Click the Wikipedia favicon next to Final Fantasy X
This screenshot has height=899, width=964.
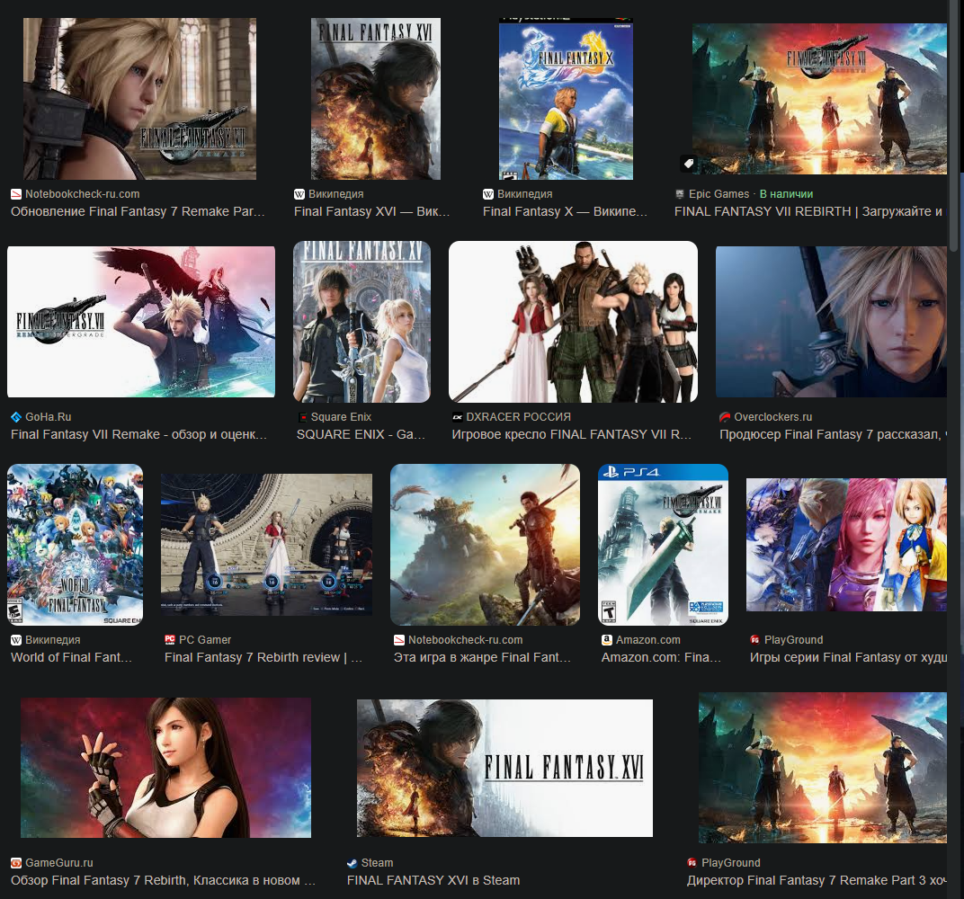[x=488, y=194]
